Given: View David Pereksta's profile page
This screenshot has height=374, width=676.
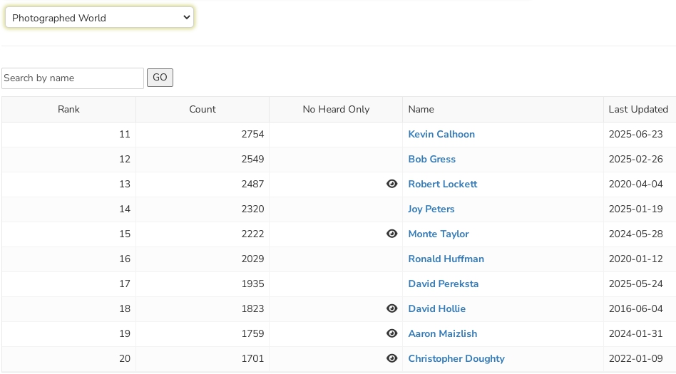Looking at the screenshot, I should click(x=443, y=284).
